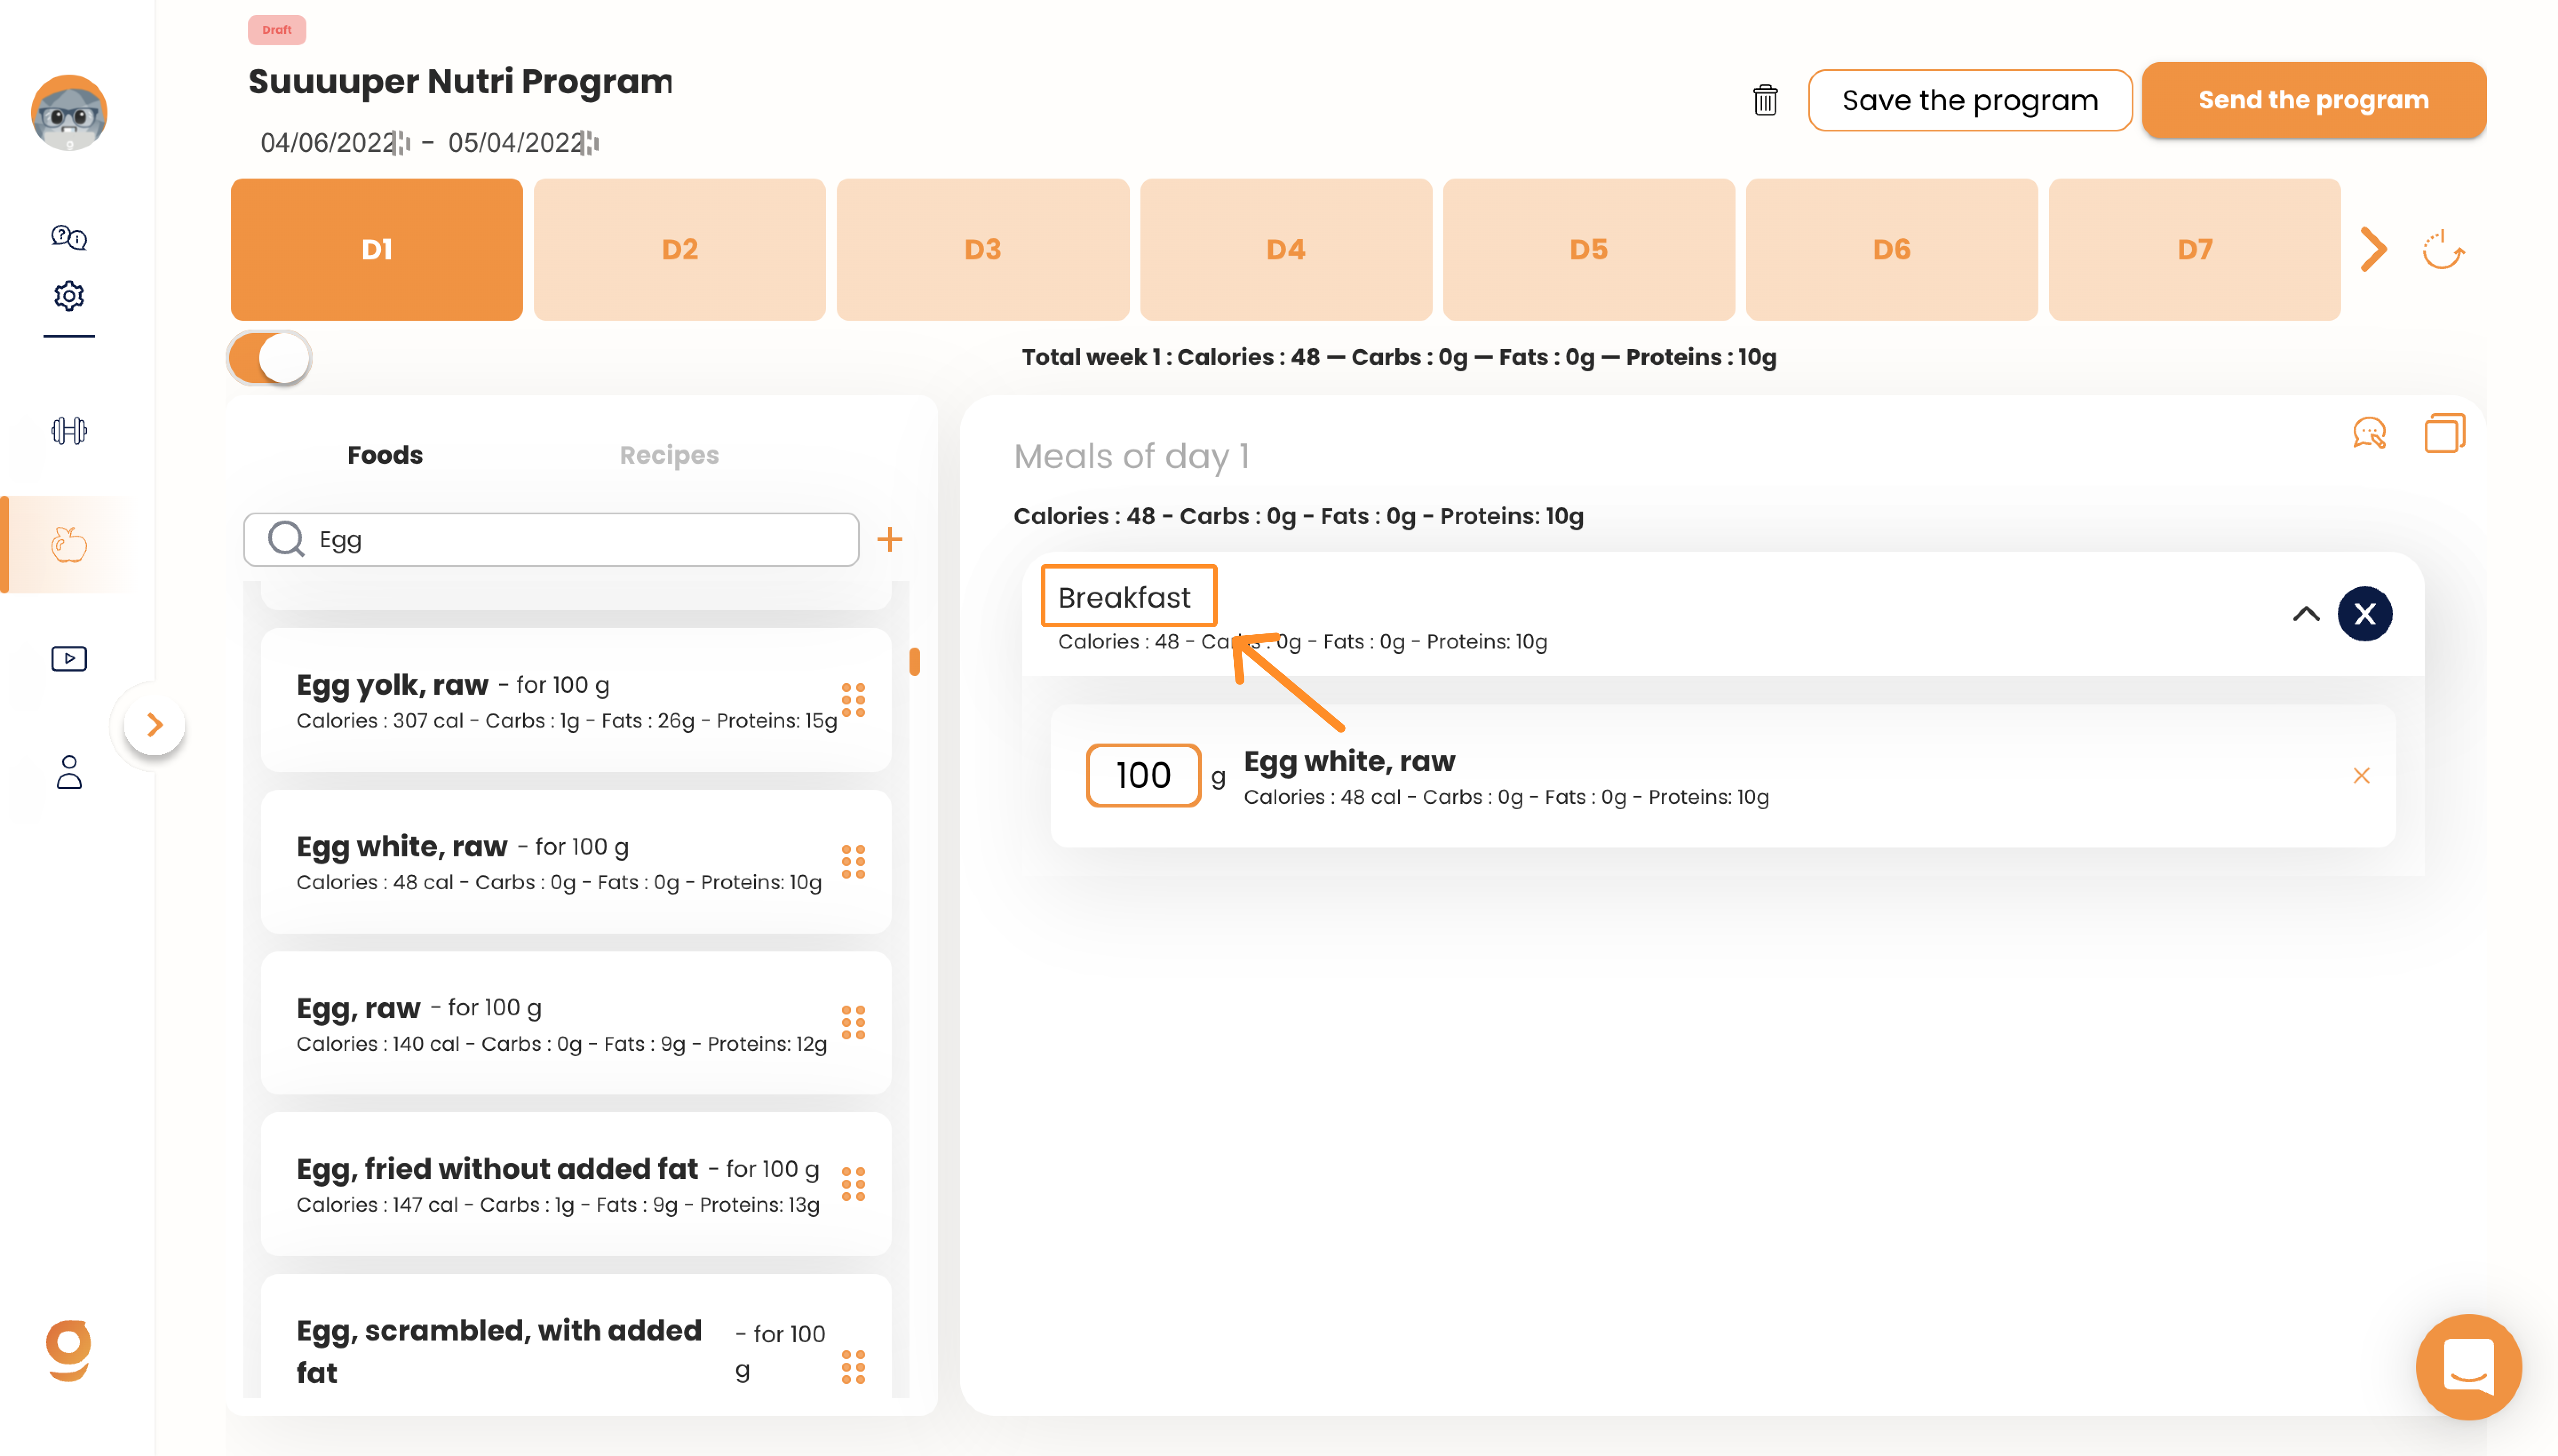Expand the left sidebar with the arrow
The image size is (2558, 1456).
154,725
